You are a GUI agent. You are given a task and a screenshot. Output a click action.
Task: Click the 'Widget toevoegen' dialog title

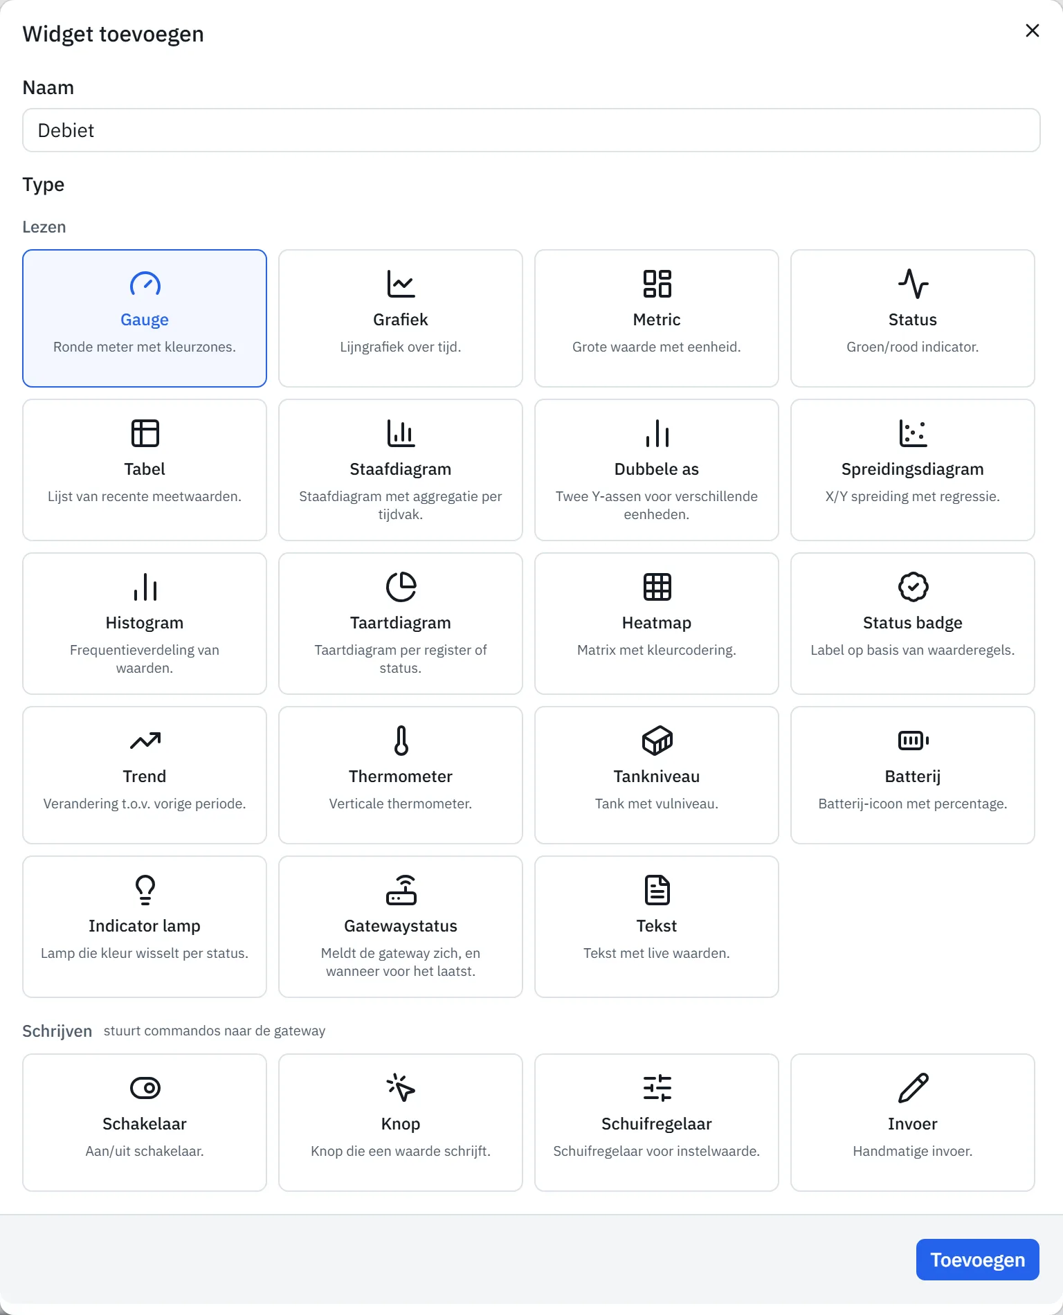113,34
